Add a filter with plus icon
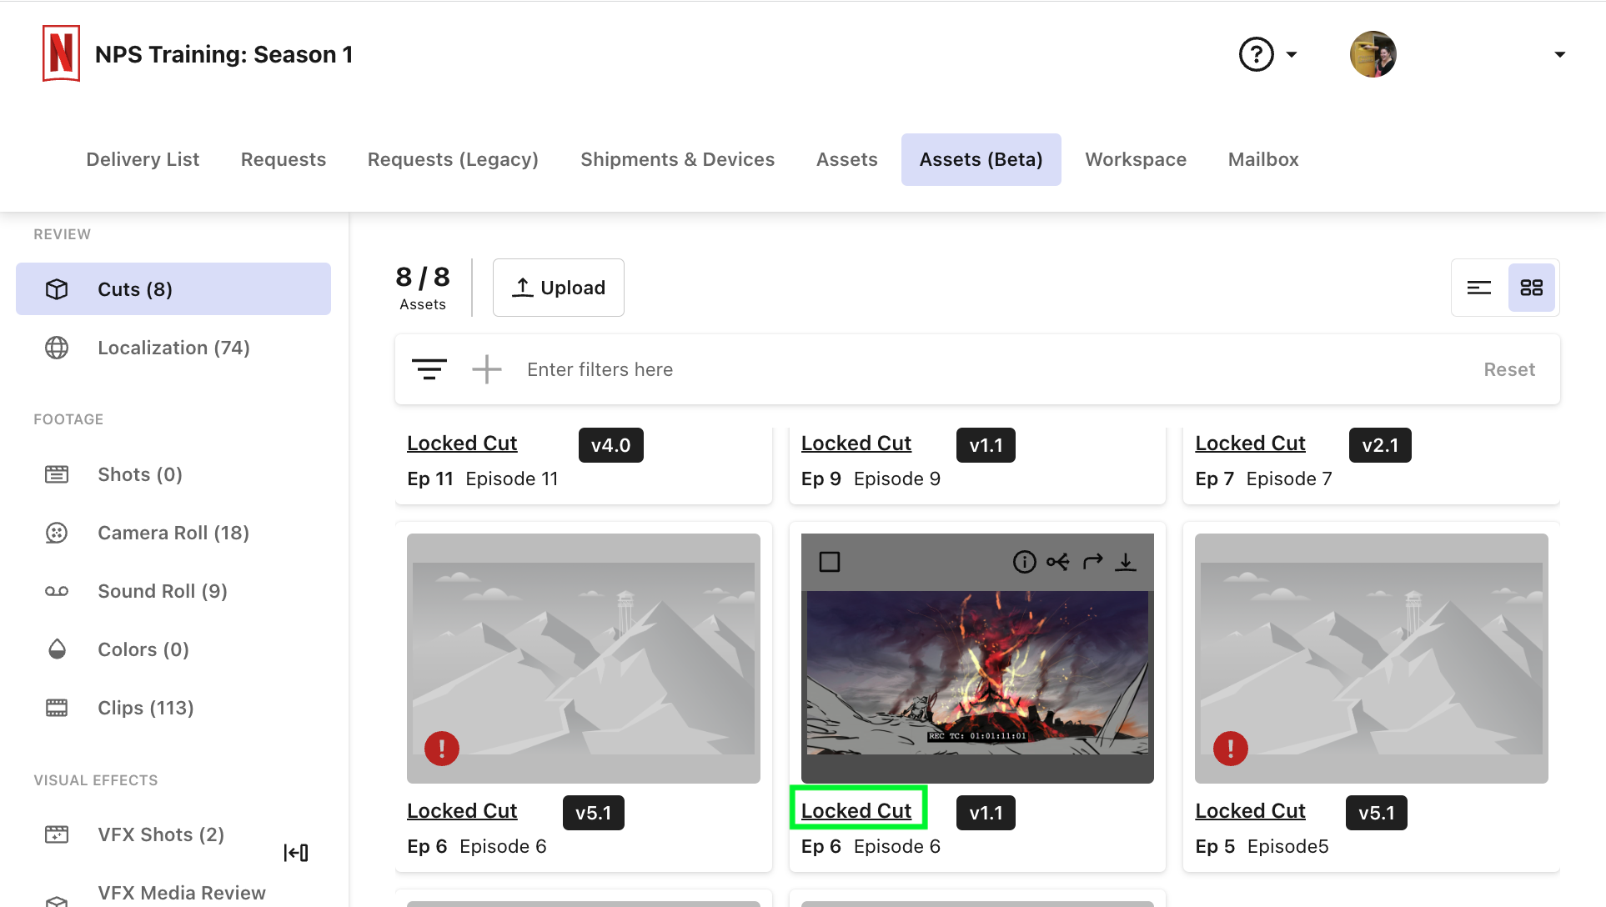The width and height of the screenshot is (1606, 907). click(487, 369)
